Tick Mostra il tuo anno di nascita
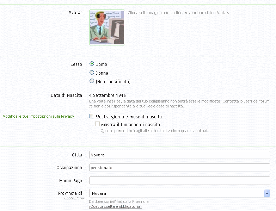Screen dimensions: 276x211 (97, 124)
